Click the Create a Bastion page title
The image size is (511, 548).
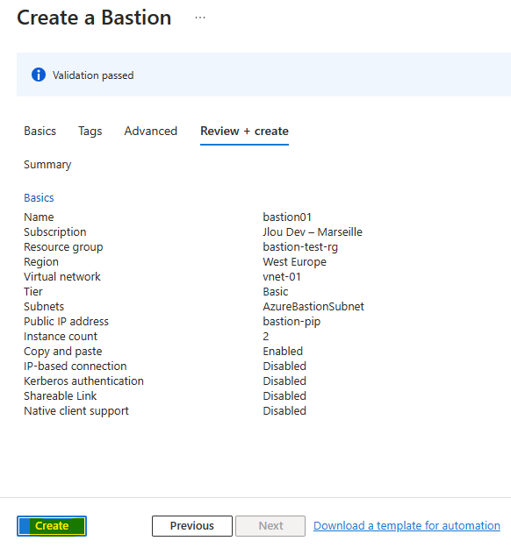pyautogui.click(x=94, y=18)
